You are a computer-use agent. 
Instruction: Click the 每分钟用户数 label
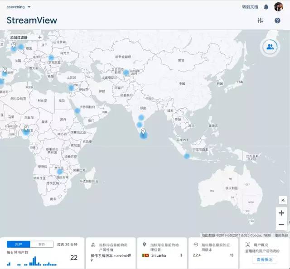17,252
